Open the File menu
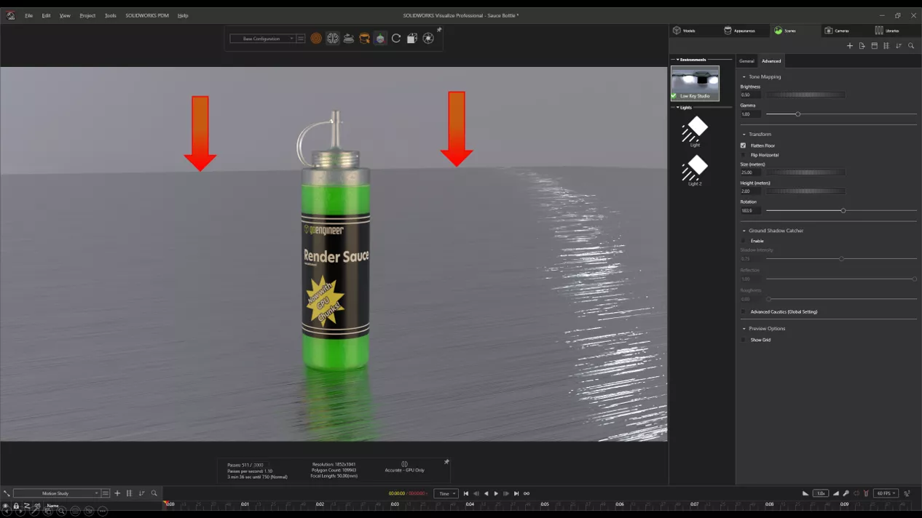 pos(29,15)
